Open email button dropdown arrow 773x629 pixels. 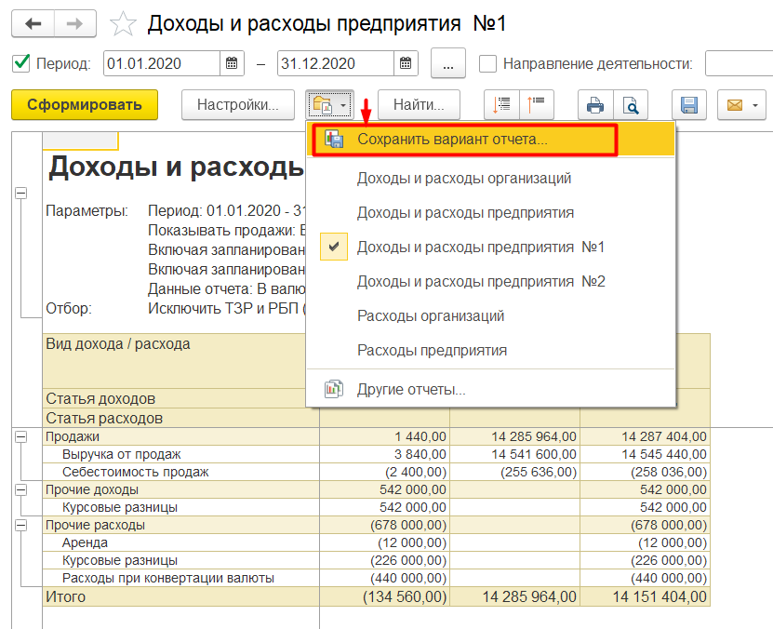[x=755, y=105]
